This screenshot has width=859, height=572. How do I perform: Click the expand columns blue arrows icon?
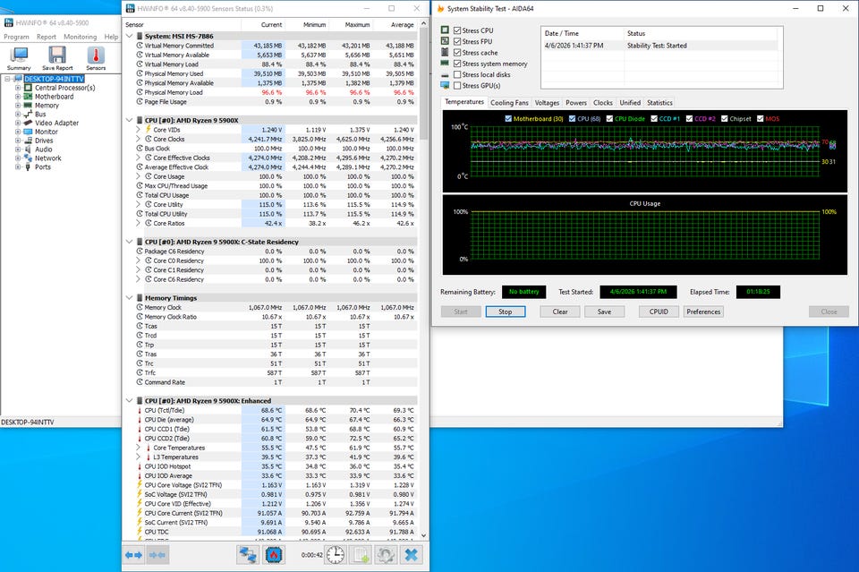133,555
